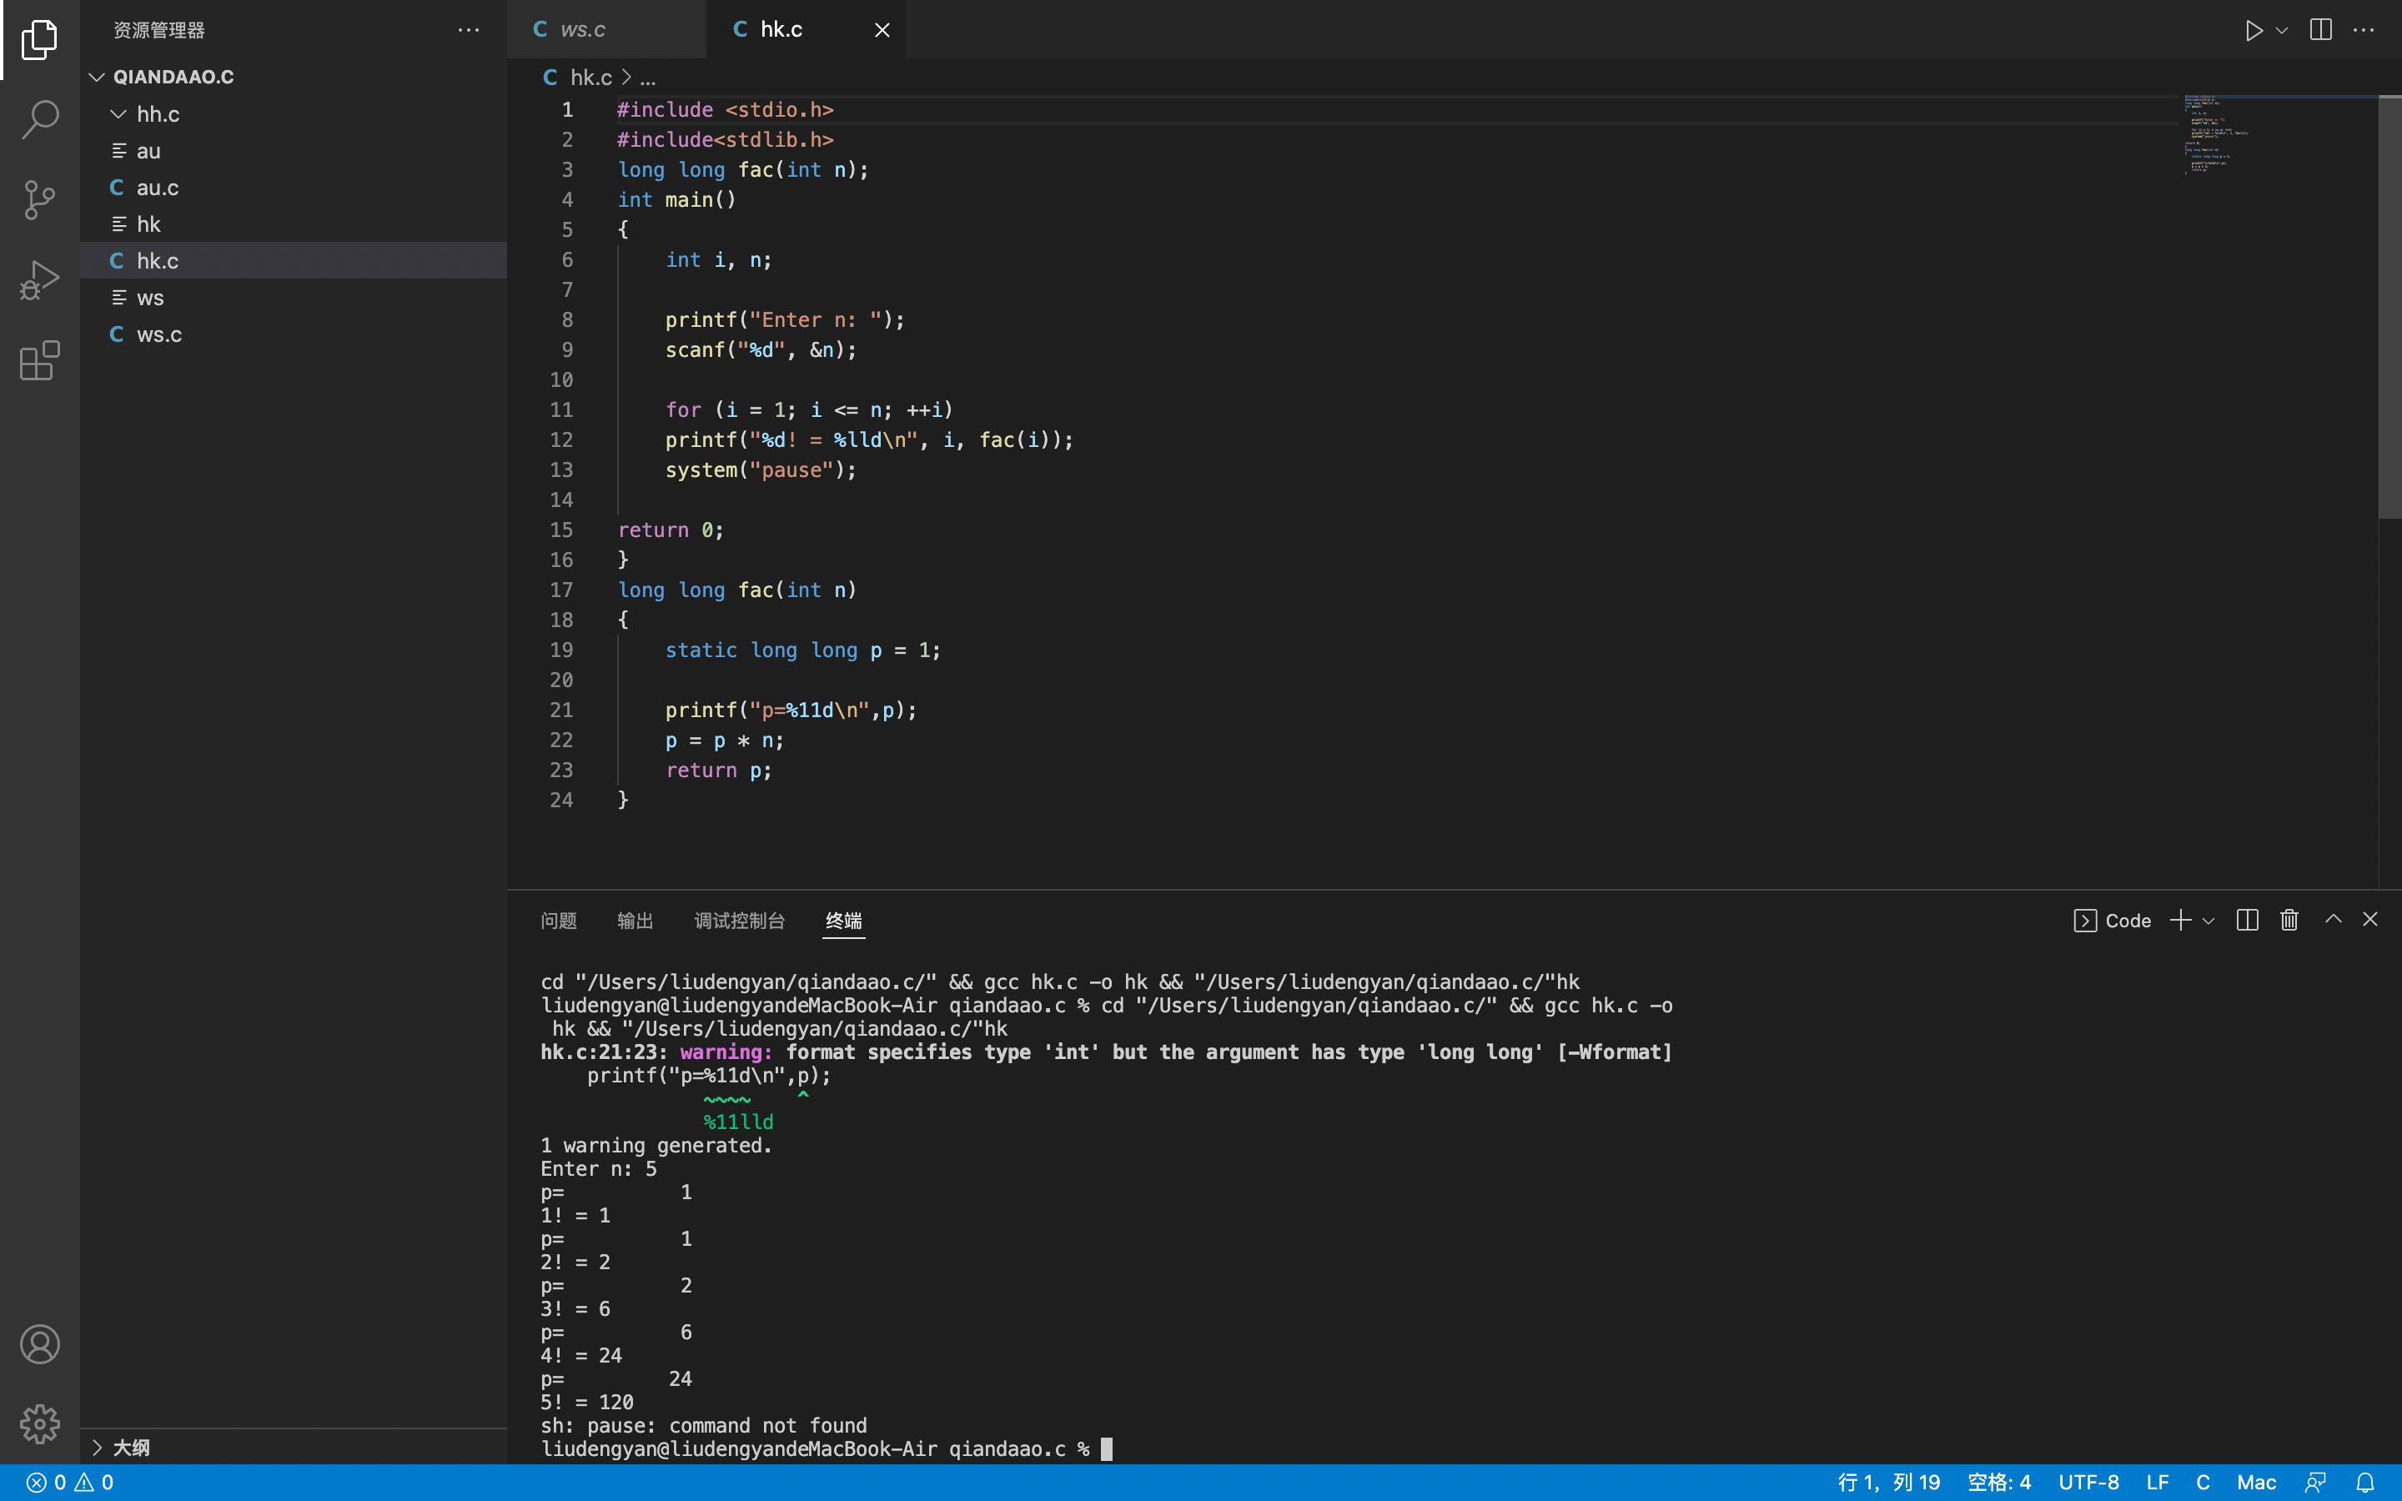Open the Run and Debug view
2402x1501 pixels.
point(40,280)
